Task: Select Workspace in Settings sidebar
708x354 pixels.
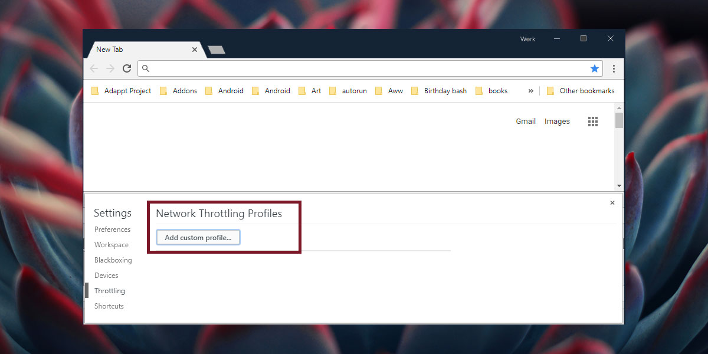Action: click(111, 245)
